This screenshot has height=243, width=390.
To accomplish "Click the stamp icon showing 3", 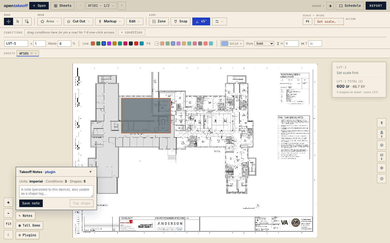I will (x=382, y=134).
